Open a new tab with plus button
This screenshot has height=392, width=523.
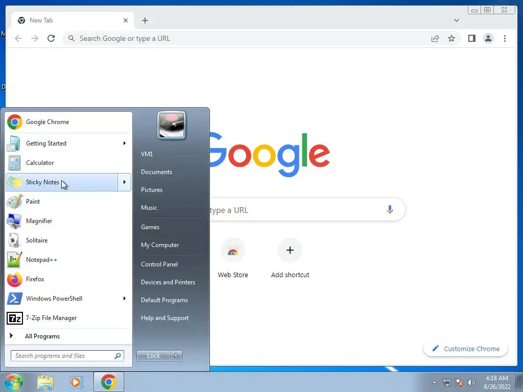(x=145, y=20)
